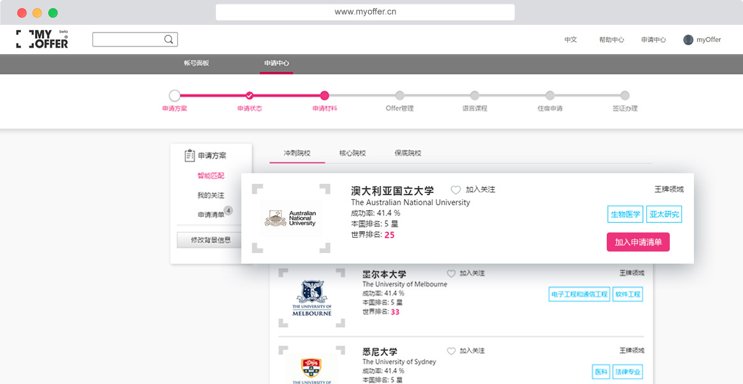743x384 pixels.
Task: Click the 加入申请清单 button
Action: 638,242
